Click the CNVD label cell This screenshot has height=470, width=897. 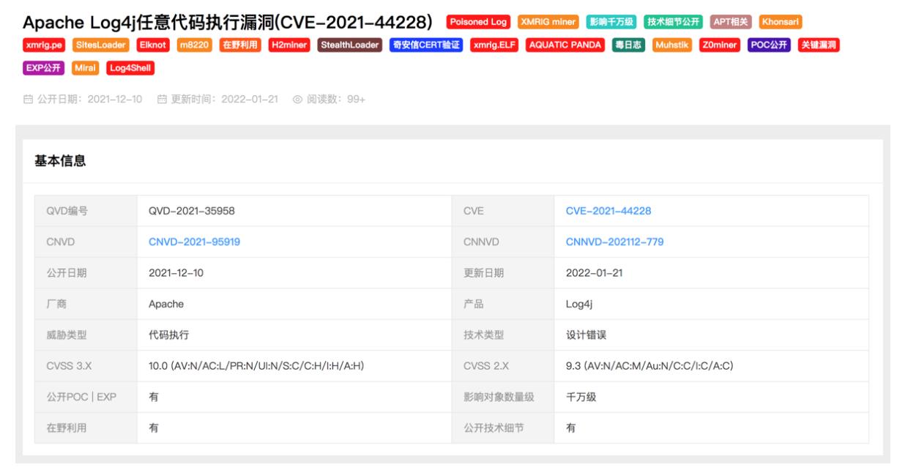pyautogui.click(x=86, y=242)
